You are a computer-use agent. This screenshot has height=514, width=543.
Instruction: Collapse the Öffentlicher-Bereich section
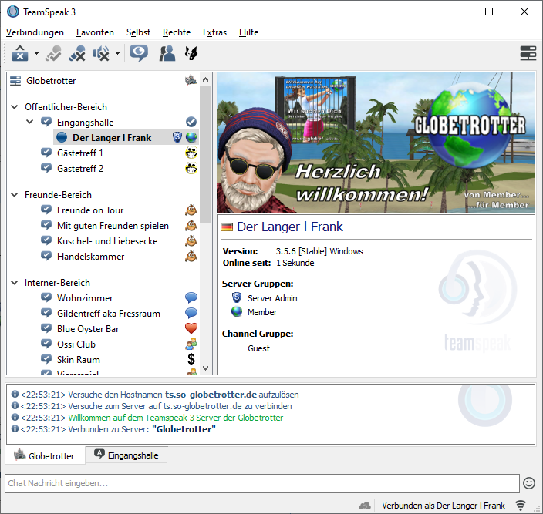pyautogui.click(x=15, y=107)
